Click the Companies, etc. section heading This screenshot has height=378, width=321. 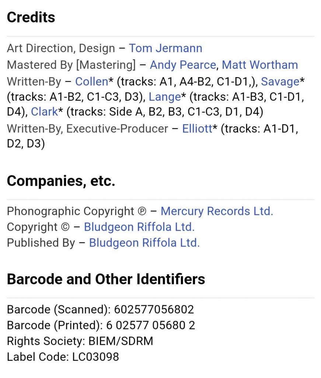point(61,181)
